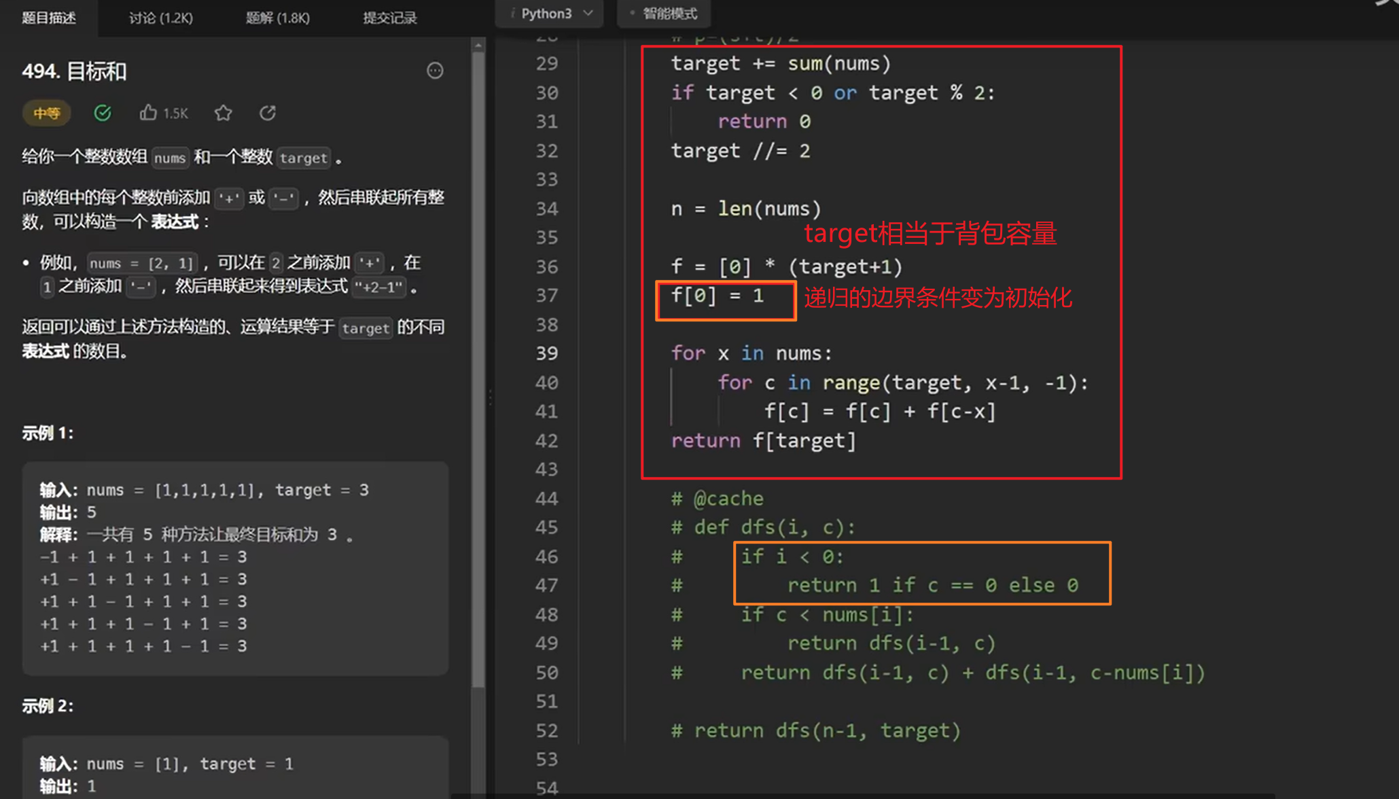Click the 中等 difficulty badge
The image size is (1399, 799).
pos(46,113)
